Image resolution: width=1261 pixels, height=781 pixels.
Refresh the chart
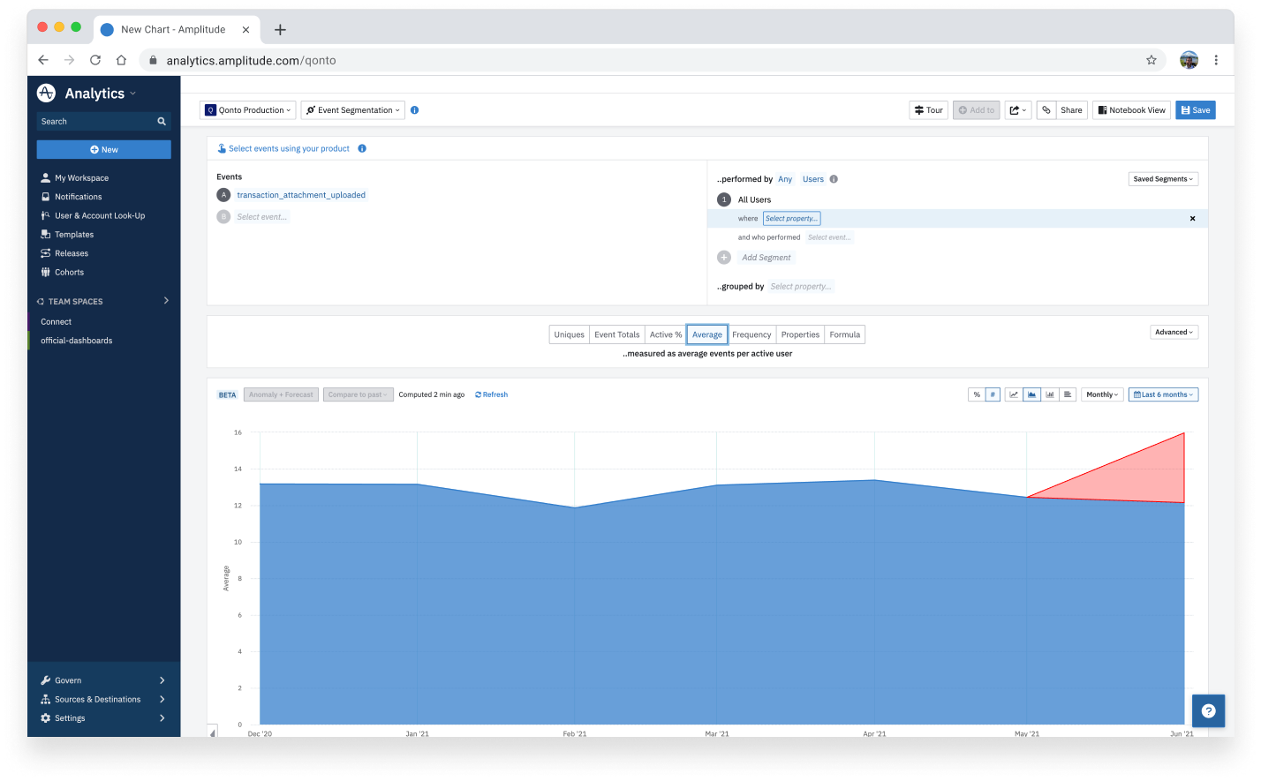[x=492, y=394]
